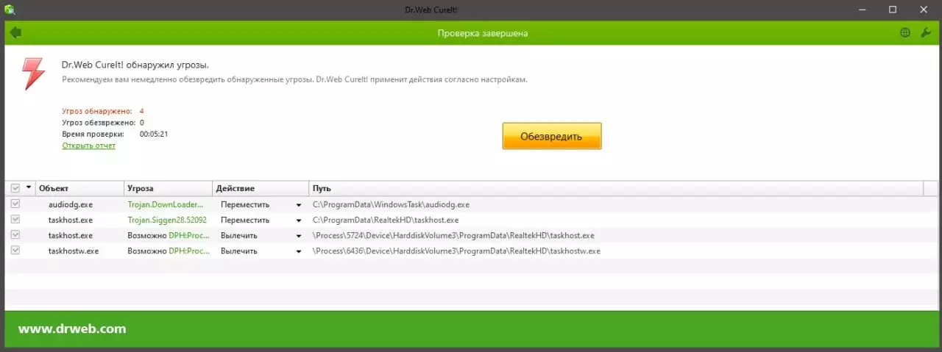Toggle the select-all checkbox in table header
The height and width of the screenshot is (352, 942).
15,188
